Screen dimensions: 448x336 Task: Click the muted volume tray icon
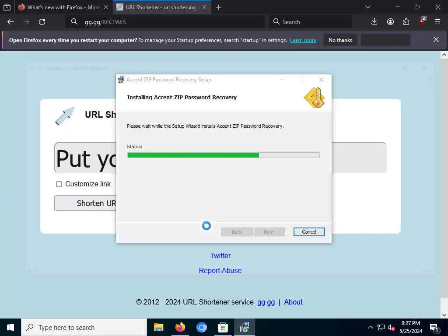(392, 327)
